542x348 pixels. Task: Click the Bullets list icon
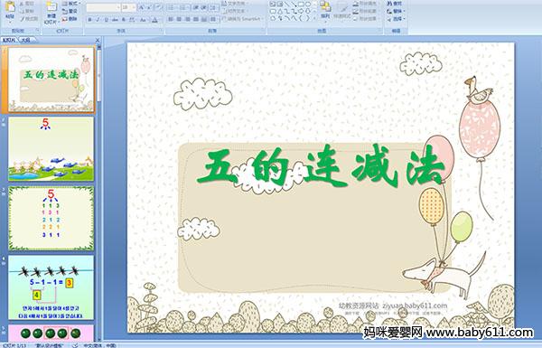[x=172, y=7]
